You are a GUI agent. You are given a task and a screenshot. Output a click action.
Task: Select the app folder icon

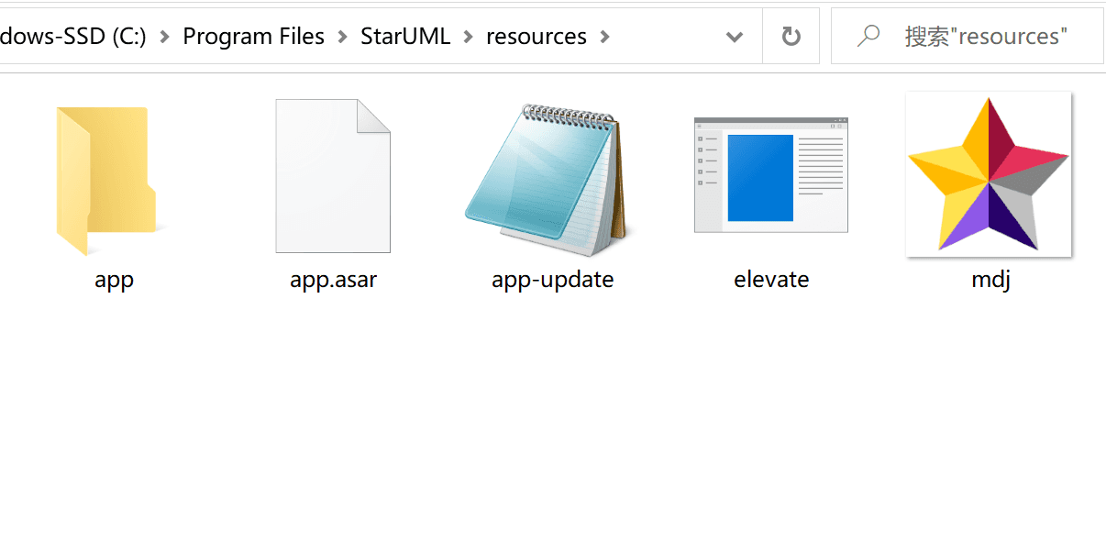pos(108,181)
